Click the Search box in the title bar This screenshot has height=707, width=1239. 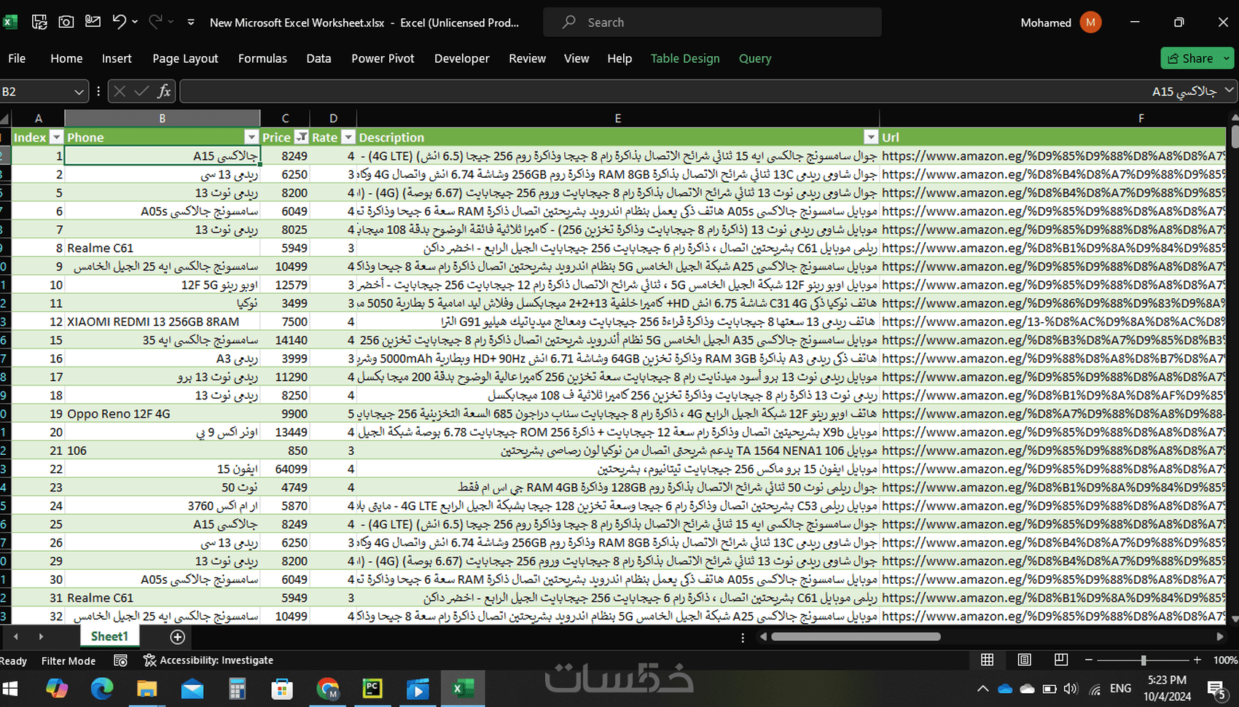click(x=712, y=23)
